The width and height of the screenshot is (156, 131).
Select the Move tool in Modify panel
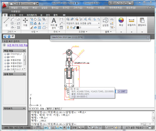click(25, 22)
